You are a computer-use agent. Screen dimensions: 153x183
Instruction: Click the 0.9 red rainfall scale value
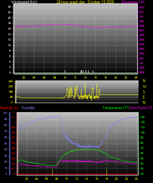pyautogui.click(x=13, y=127)
